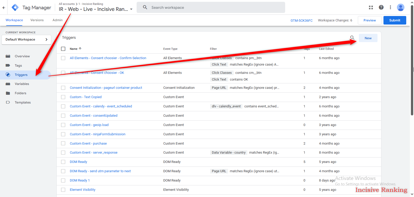Open Consent Initialization pageurl trigger
Screen dimensions: 414x197
(106, 88)
